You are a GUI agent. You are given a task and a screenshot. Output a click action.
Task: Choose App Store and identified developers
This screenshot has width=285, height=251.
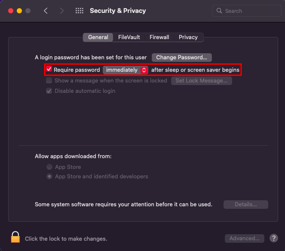tap(49, 176)
